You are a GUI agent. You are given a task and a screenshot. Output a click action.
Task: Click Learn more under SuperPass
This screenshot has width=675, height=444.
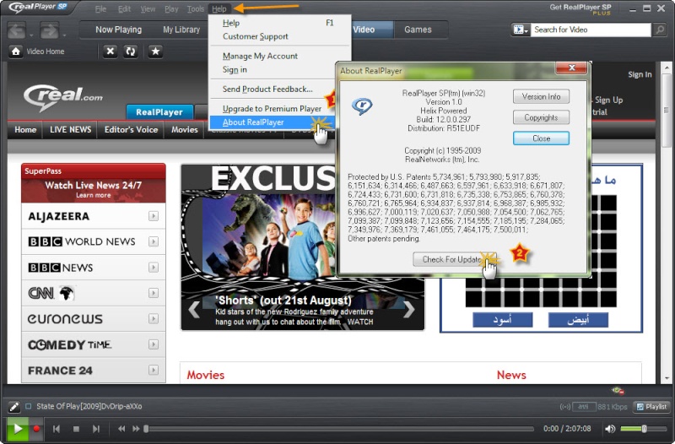94,195
